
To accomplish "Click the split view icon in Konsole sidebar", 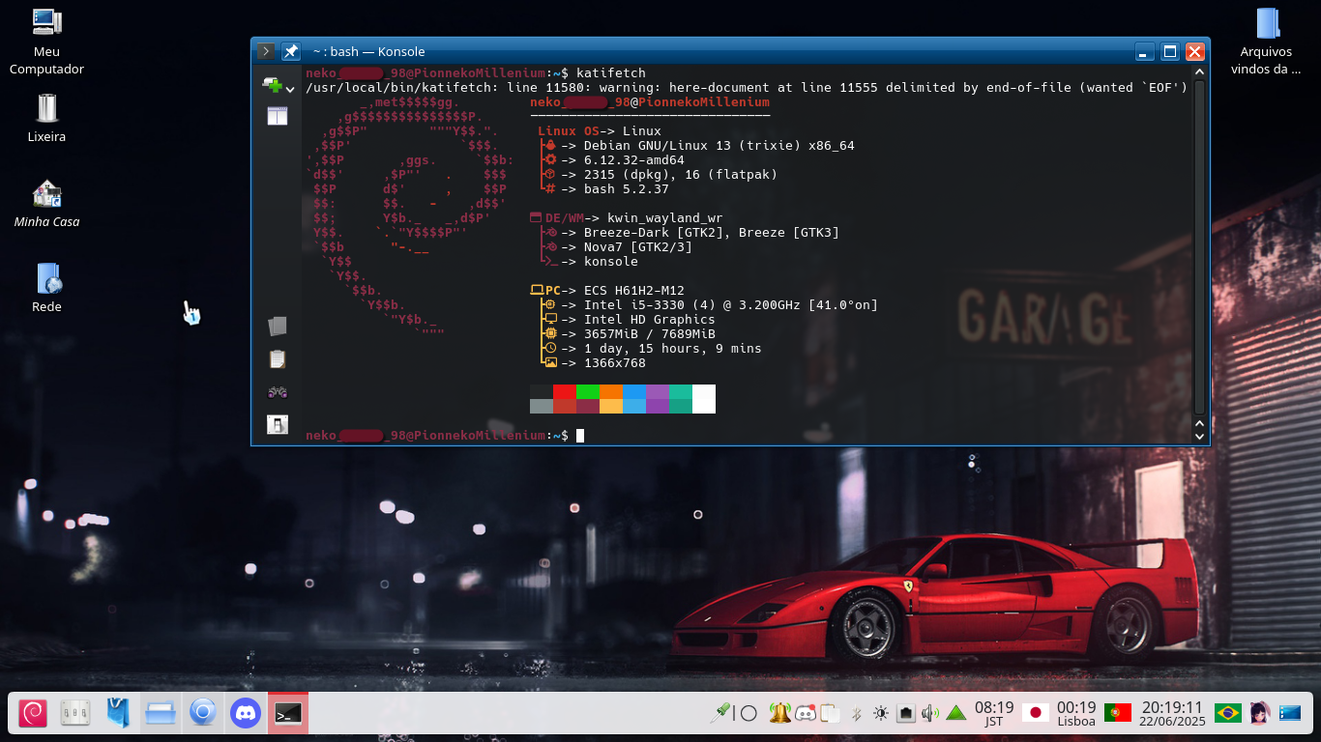I will tap(278, 116).
